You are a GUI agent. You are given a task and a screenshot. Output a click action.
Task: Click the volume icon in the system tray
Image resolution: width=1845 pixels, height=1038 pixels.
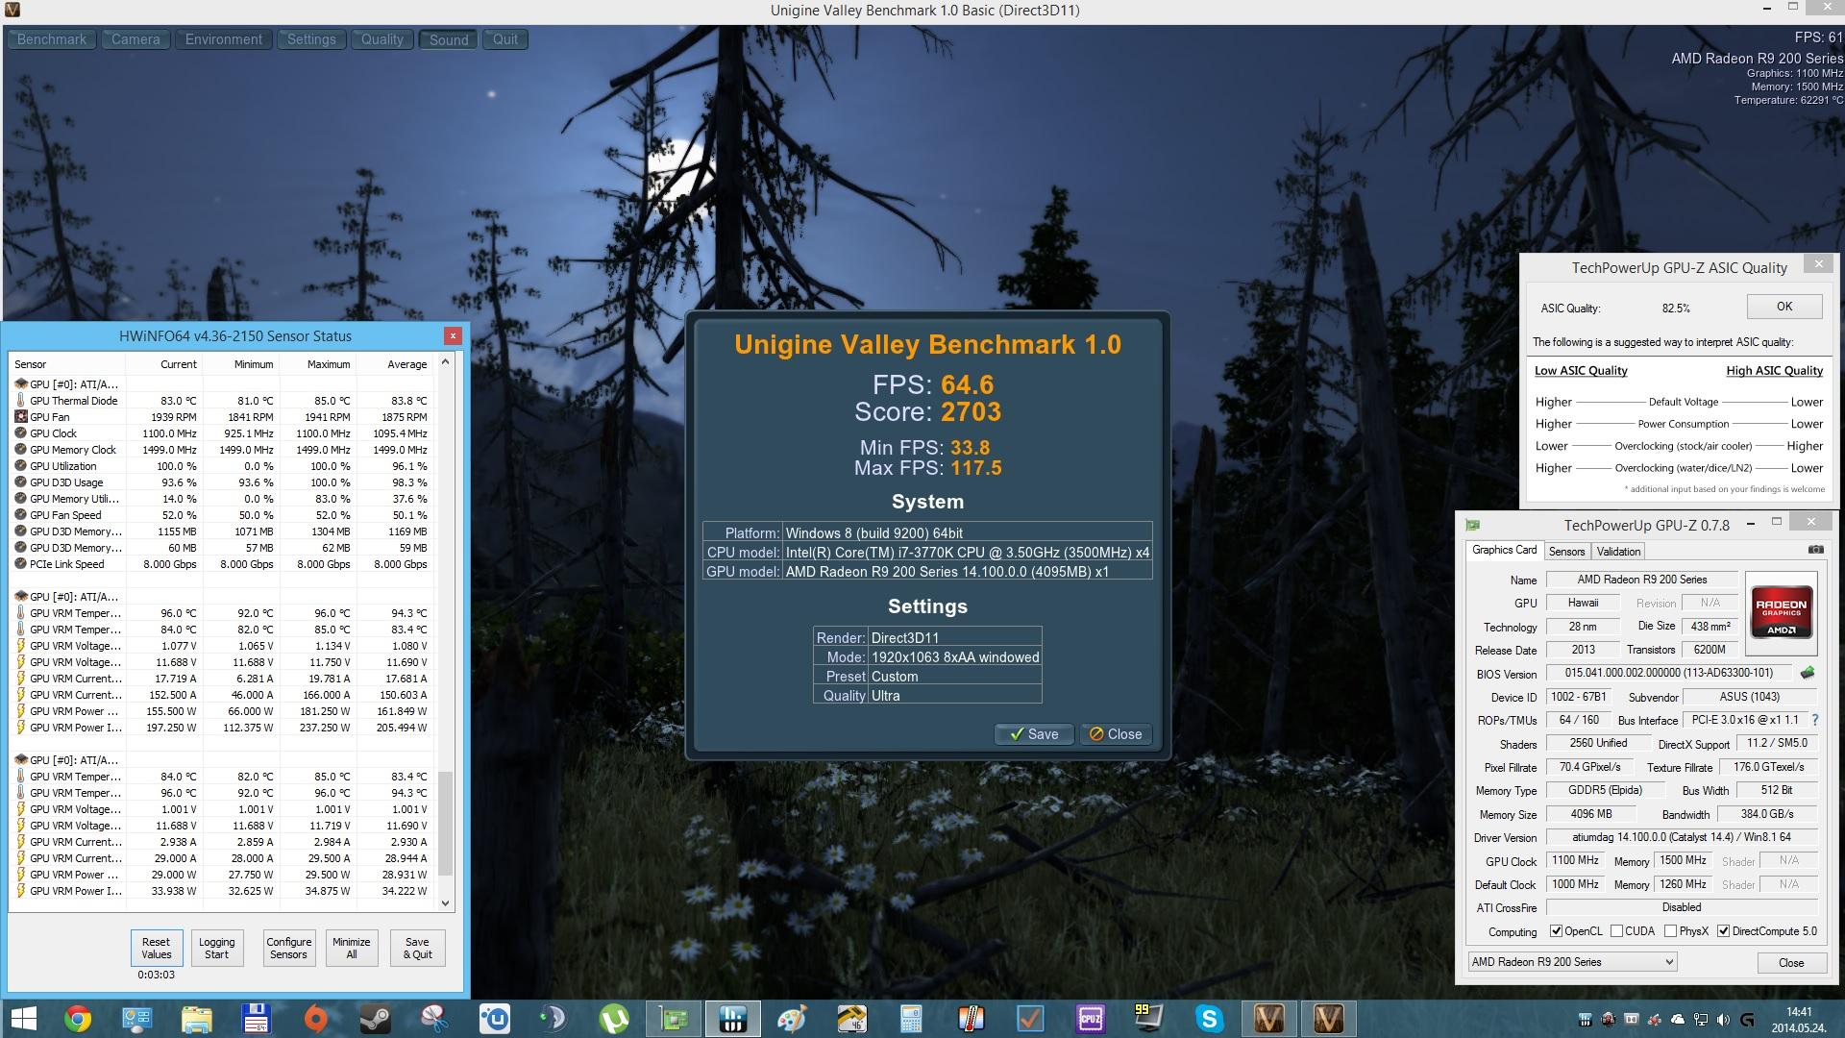[x=1723, y=1020]
